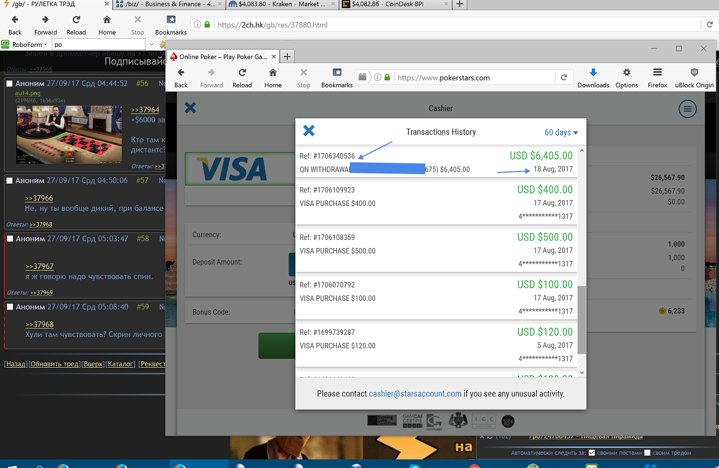Screen dimensions: 719x468
Task: Click reload arrow in pokerstars.com address bar
Action: tap(564, 77)
